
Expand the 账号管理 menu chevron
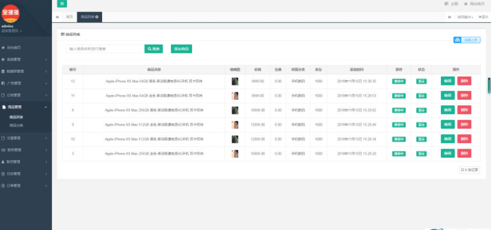point(46,162)
